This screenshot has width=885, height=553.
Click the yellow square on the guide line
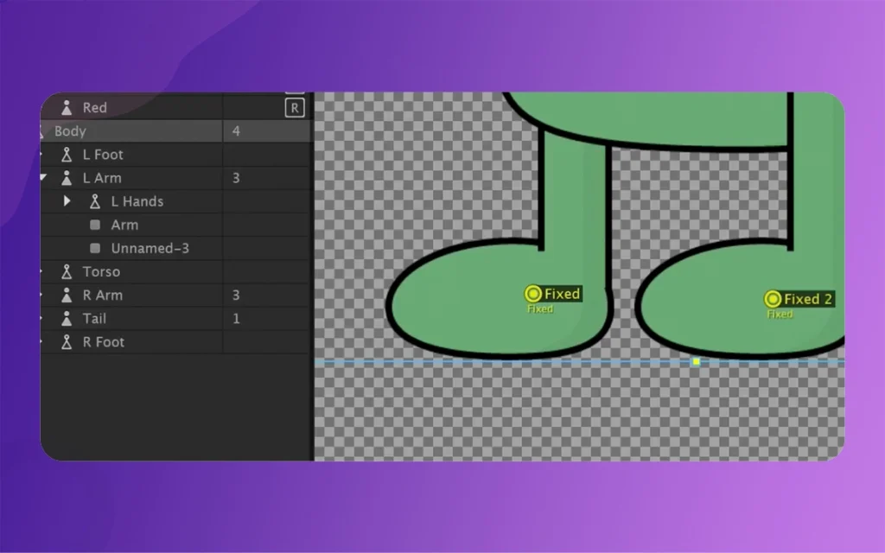click(697, 361)
